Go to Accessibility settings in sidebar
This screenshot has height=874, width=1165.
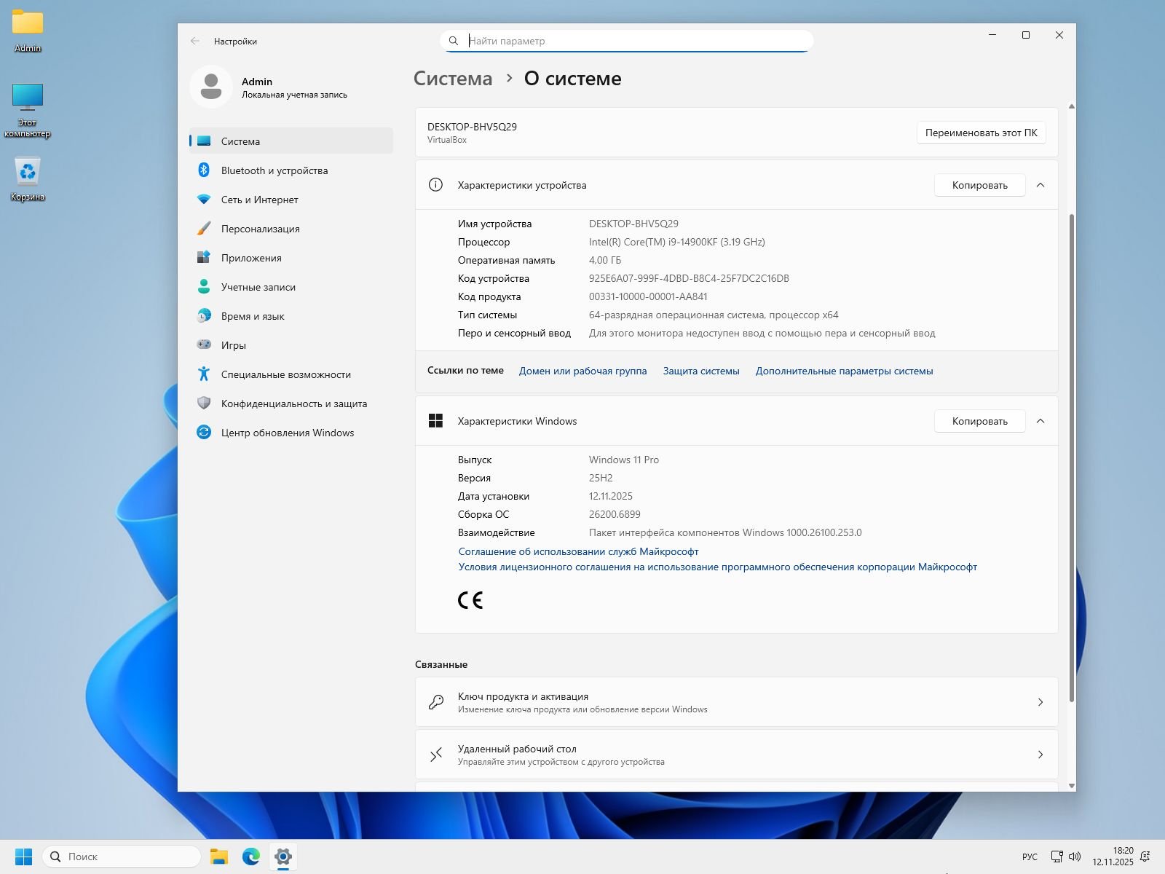tap(285, 374)
